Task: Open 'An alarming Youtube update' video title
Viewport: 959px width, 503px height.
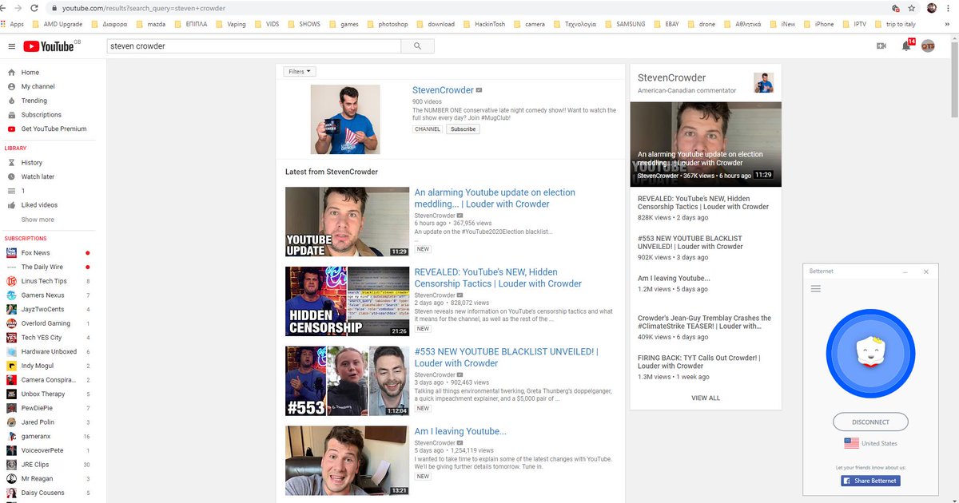Action: click(495, 198)
